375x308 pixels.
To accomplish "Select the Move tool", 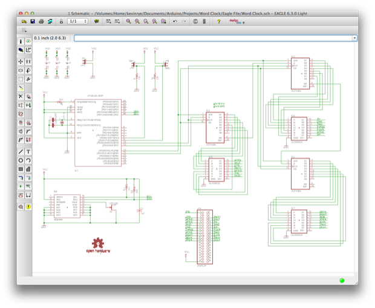I will [x=21, y=62].
